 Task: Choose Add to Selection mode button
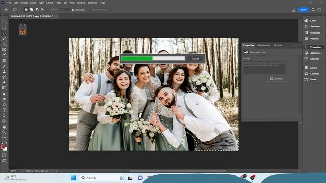pos(32,10)
